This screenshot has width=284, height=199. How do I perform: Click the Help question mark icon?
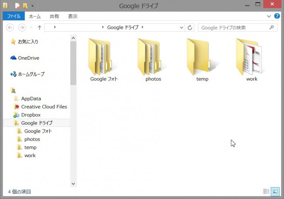pos(277,16)
